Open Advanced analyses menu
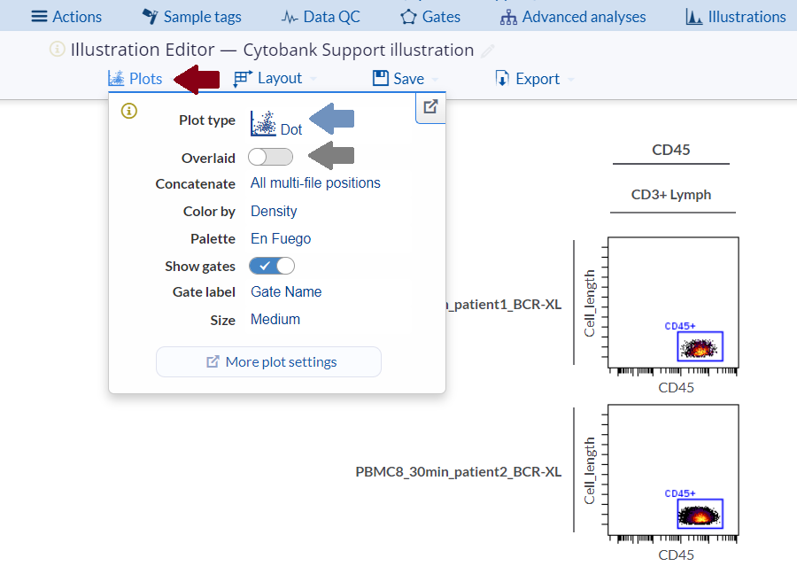Screen dimensions: 797x566 tap(572, 17)
